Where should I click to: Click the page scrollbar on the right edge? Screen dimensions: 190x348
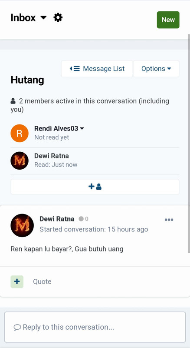[x=189, y=143]
